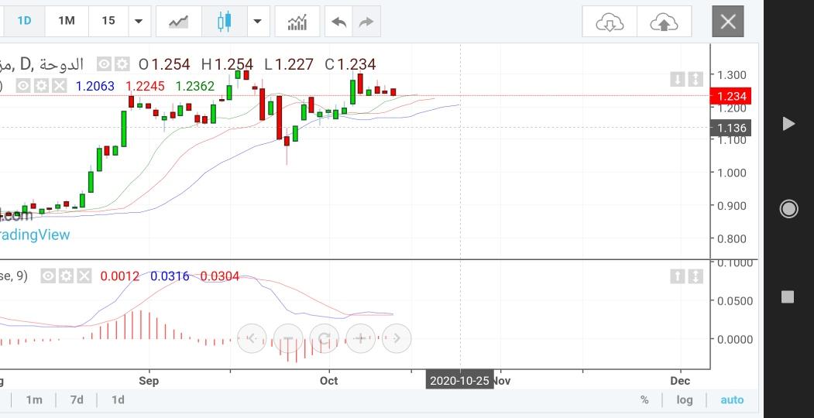Remove the moving average indicator with X

[x=60, y=86]
